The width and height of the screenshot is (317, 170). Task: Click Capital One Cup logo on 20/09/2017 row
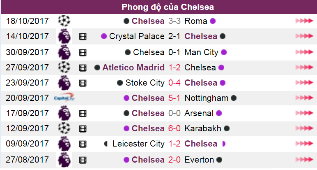click(64, 98)
